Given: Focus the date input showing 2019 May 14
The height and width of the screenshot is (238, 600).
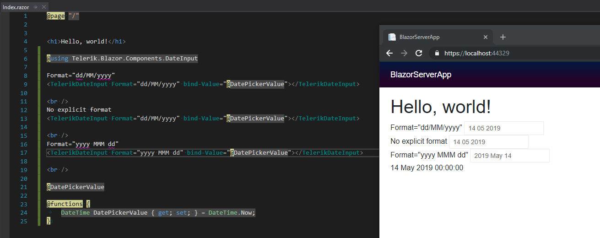Looking at the screenshot, I should pyautogui.click(x=509, y=156).
